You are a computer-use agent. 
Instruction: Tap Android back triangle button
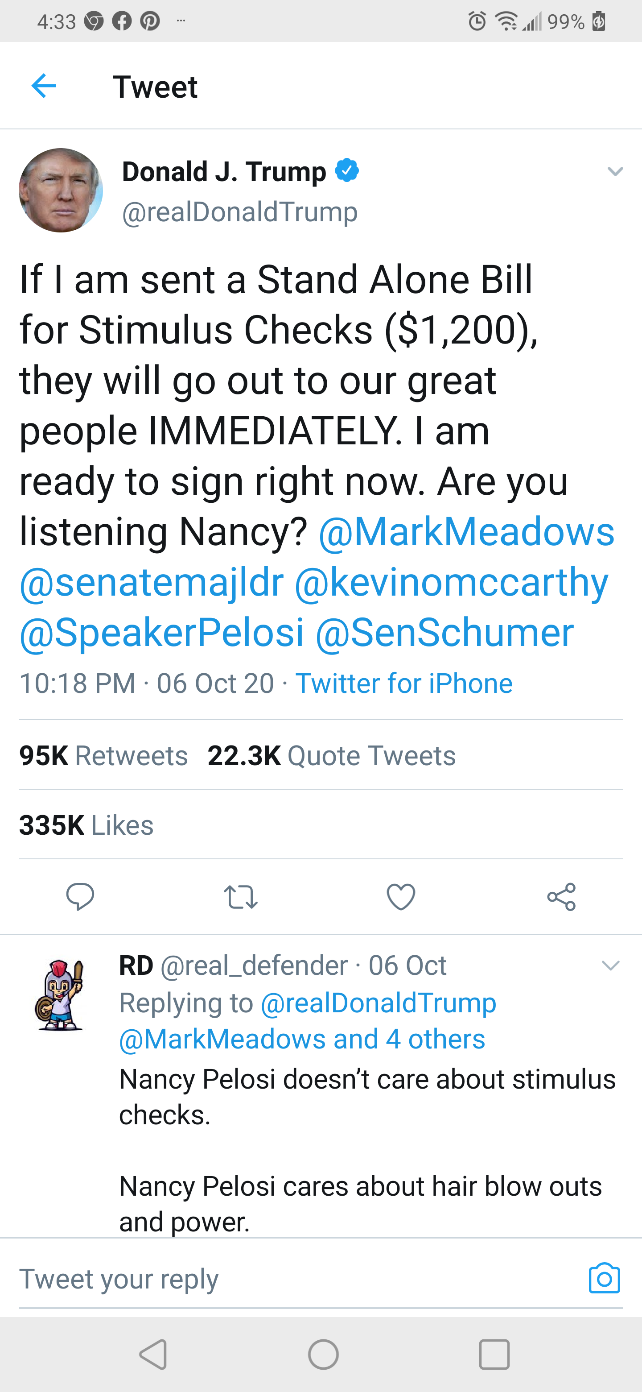click(153, 1354)
